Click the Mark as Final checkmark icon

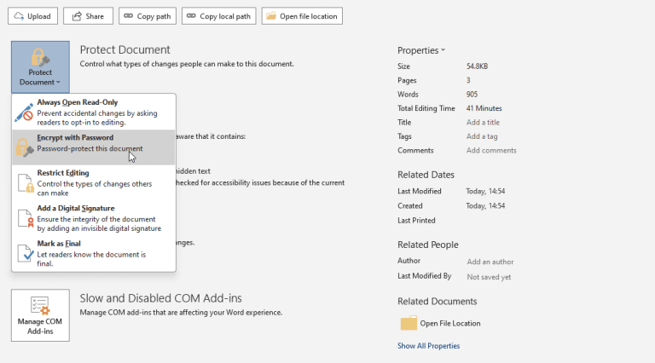tap(24, 253)
